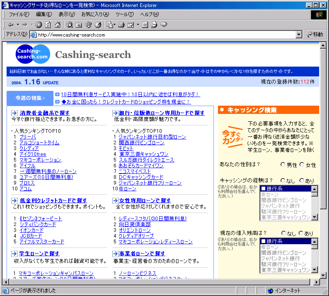
Task: Click the arrow icon beside 学生ローンで探す
Action: click(14, 254)
